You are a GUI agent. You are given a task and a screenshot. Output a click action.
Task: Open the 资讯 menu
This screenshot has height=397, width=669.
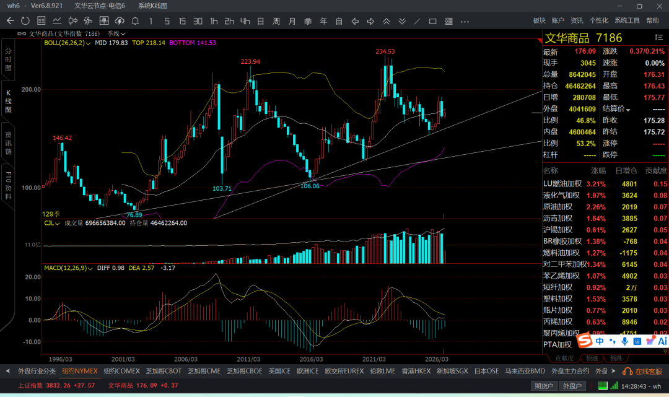[577, 20]
